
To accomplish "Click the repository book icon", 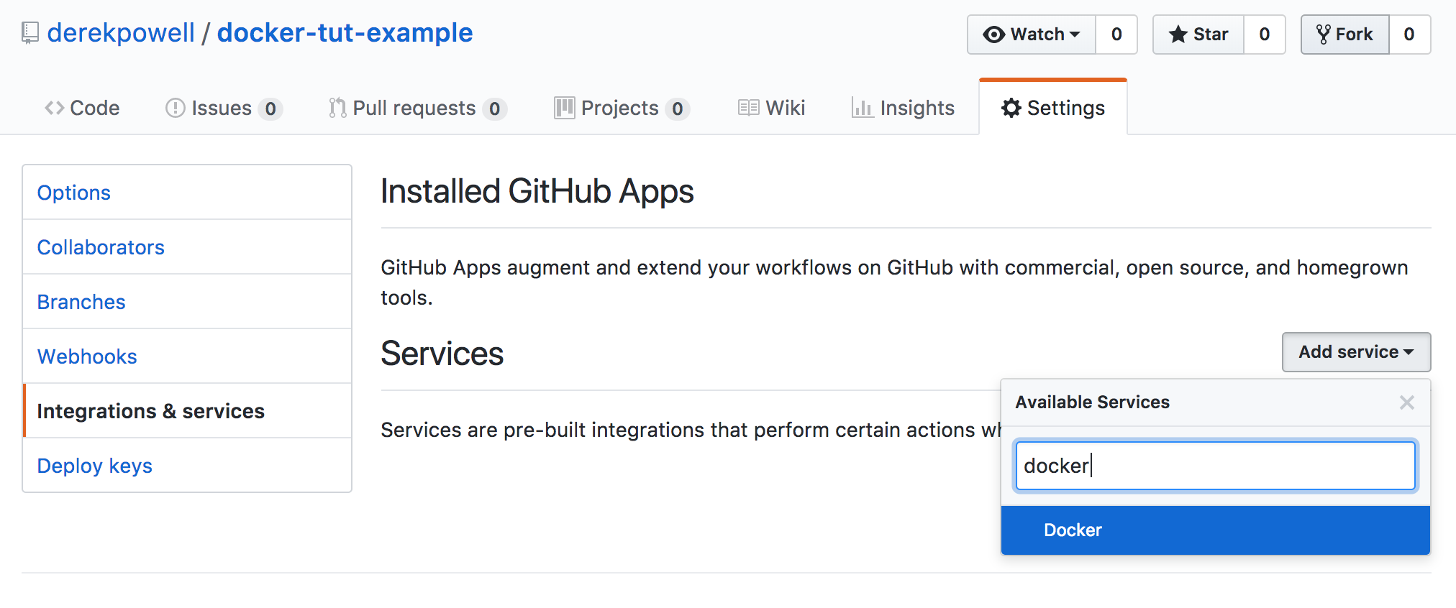I will tap(29, 33).
